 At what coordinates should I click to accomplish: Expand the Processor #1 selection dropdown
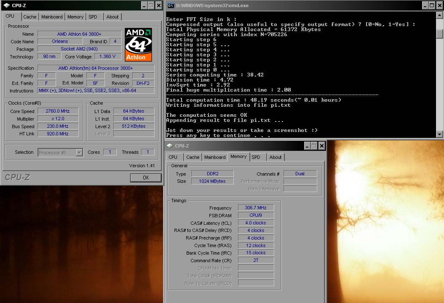point(80,153)
